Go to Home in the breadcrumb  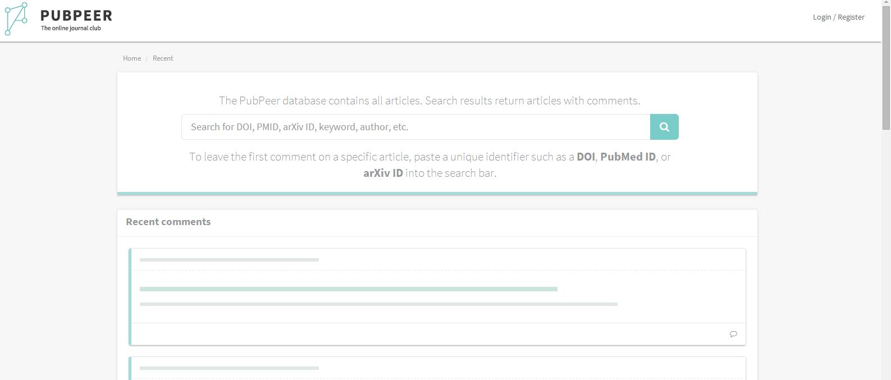point(132,58)
